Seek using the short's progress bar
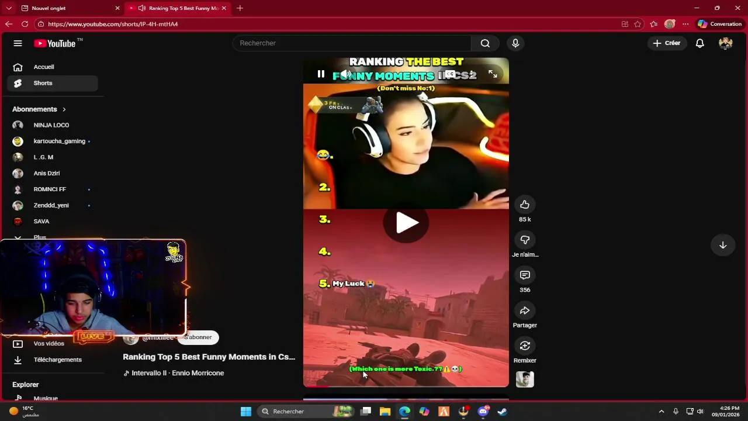Screen dimensions: 748x421 (406, 386)
